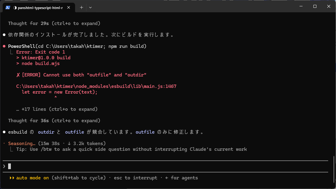Click the fast-forward auto mode icon
The width and height of the screenshot is (336, 189).
[x=12, y=178]
